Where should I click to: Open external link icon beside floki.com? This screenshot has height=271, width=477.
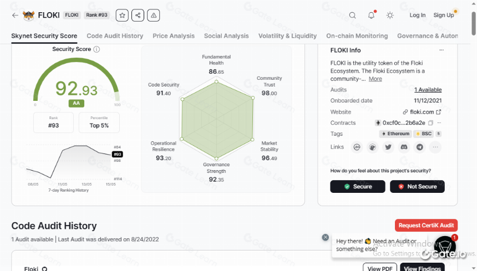(438, 112)
